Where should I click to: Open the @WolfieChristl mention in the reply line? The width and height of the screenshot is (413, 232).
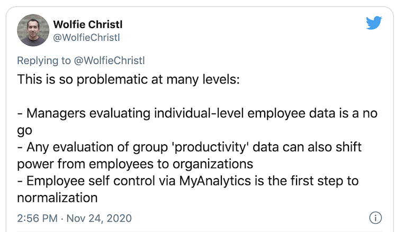point(109,61)
